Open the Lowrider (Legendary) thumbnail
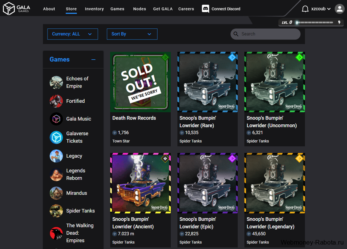 click(275, 183)
